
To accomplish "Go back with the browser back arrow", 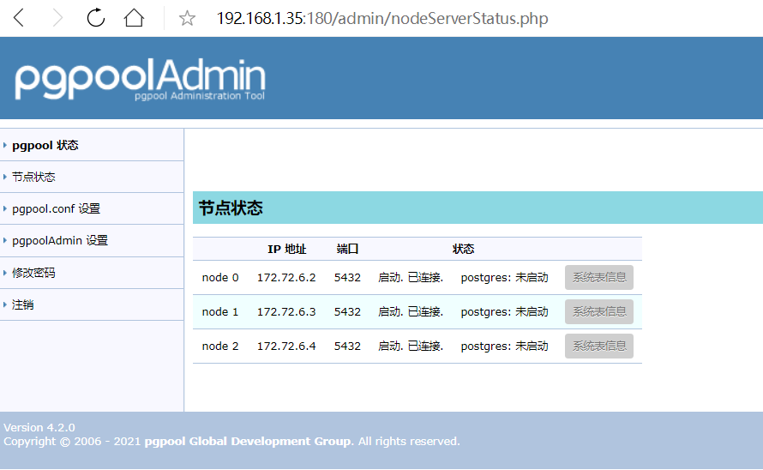I will click(x=19, y=18).
